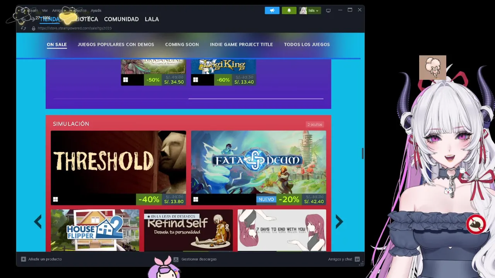Go to previous Simulación carousel page
The height and width of the screenshot is (278, 495).
(x=38, y=222)
